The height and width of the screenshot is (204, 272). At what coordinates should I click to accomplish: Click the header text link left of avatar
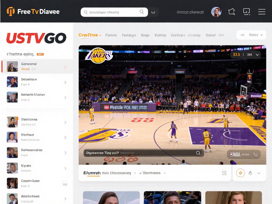pos(190,12)
